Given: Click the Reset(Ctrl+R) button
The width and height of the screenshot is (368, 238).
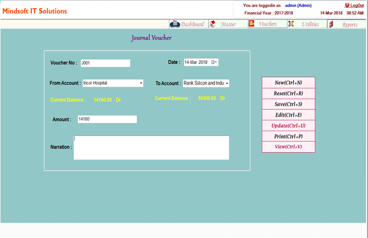Looking at the screenshot, I should (288, 93).
